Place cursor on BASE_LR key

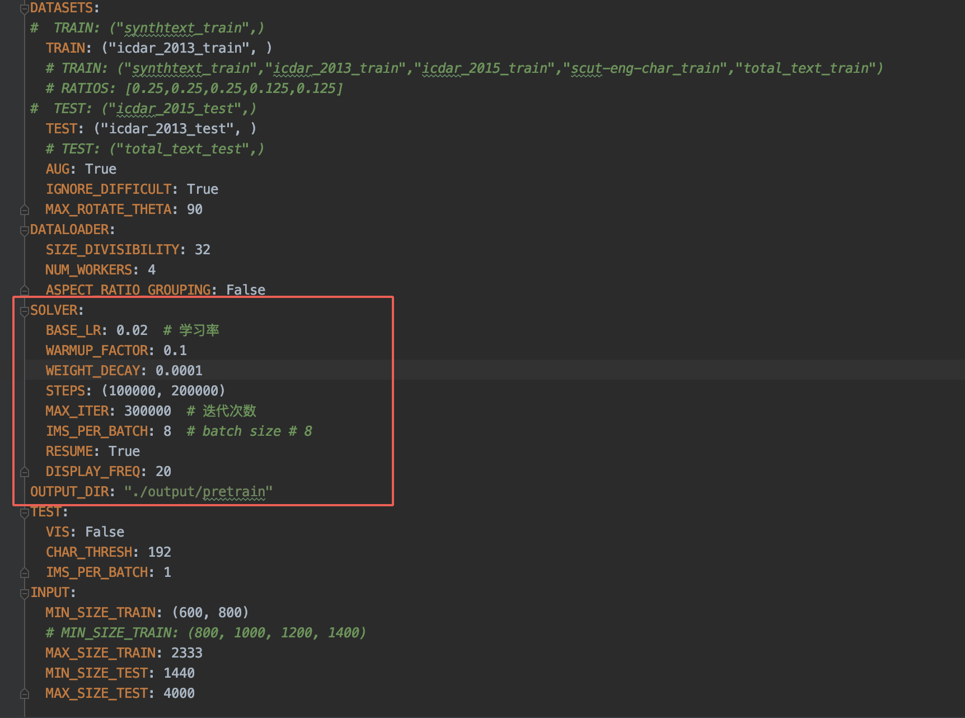[73, 330]
